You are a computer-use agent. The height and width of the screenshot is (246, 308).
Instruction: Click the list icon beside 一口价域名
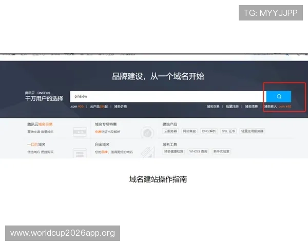click(80, 153)
